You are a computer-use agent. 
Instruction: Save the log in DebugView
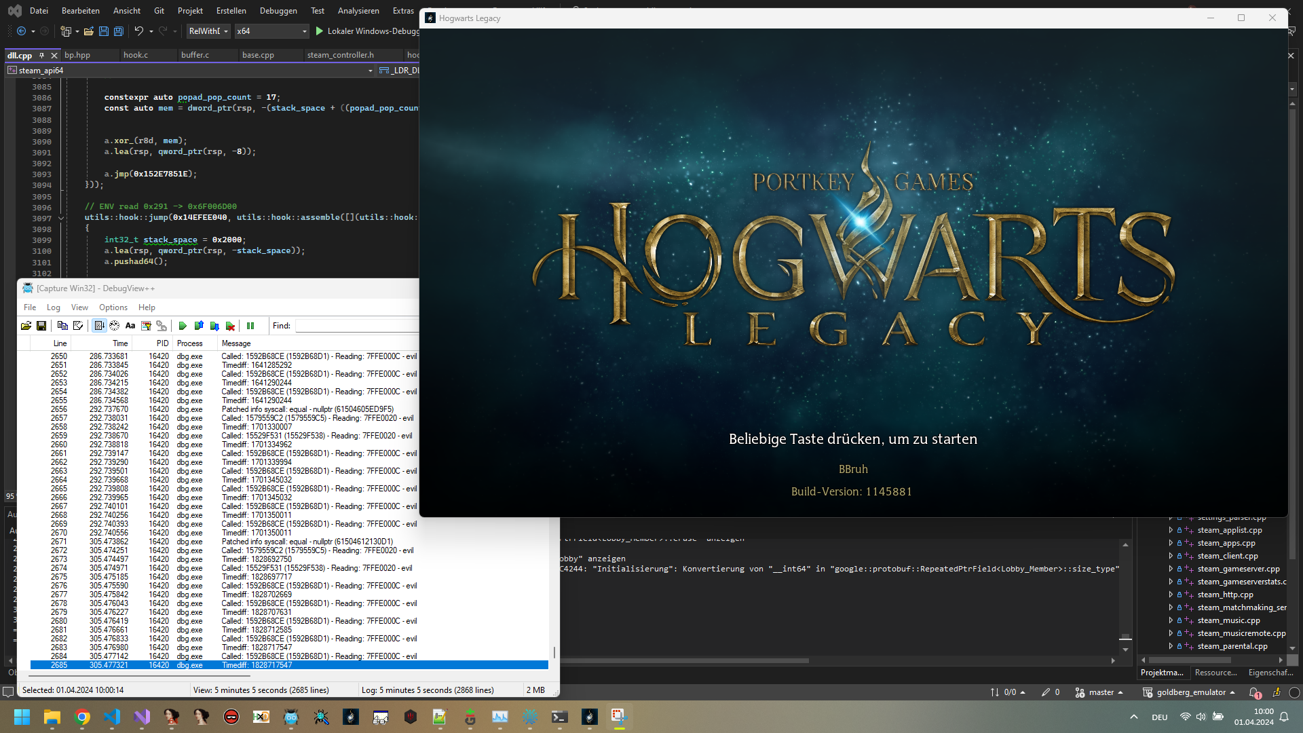pyautogui.click(x=41, y=326)
